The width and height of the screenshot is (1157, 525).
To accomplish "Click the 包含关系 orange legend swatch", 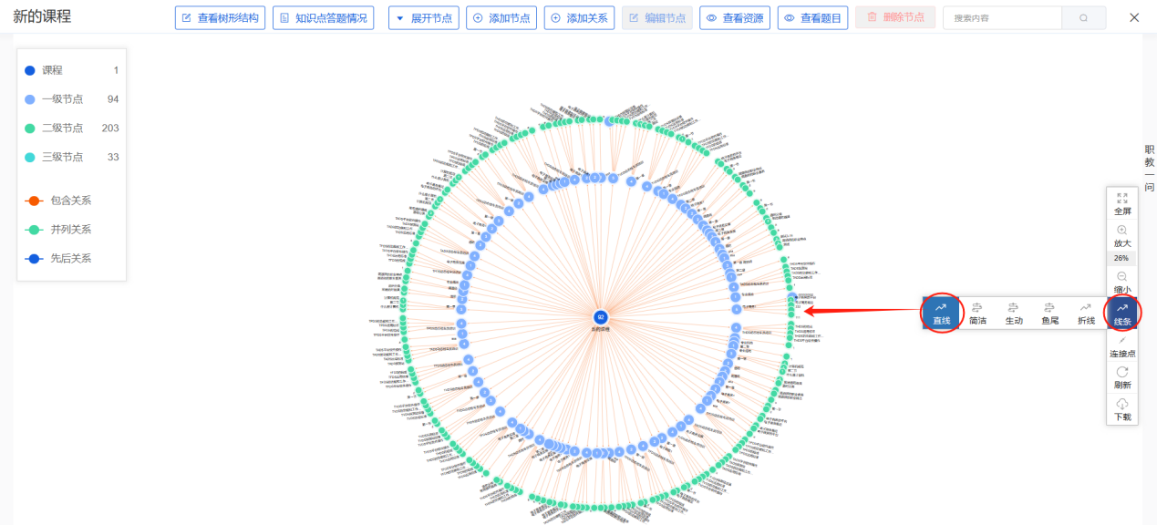I will coord(34,201).
